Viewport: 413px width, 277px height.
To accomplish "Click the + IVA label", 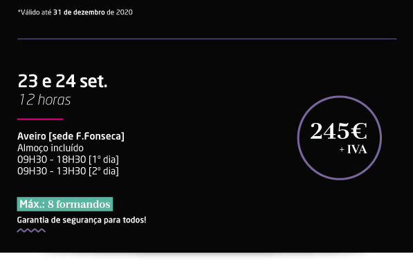I will pos(353,149).
